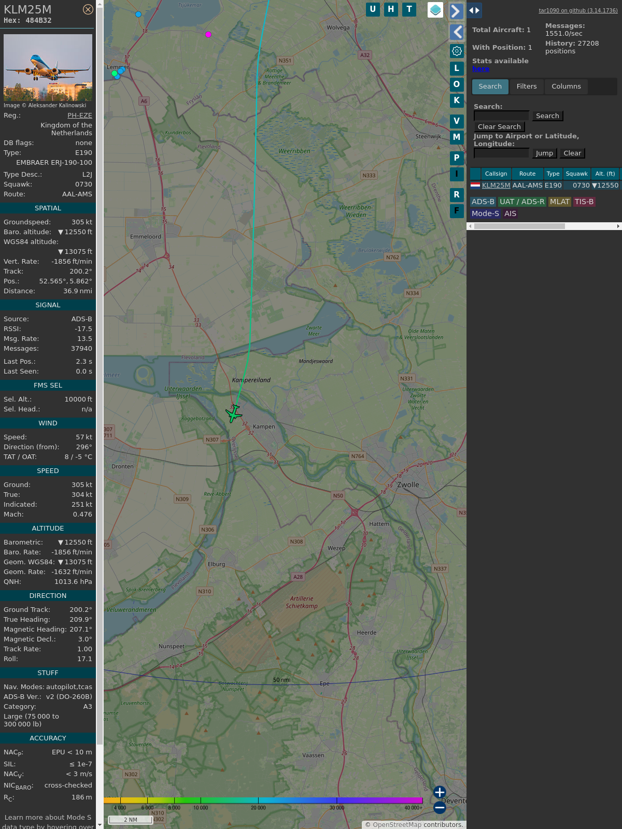Click the Jump to airport input field
Screen dimensions: 622x829
tap(501, 153)
